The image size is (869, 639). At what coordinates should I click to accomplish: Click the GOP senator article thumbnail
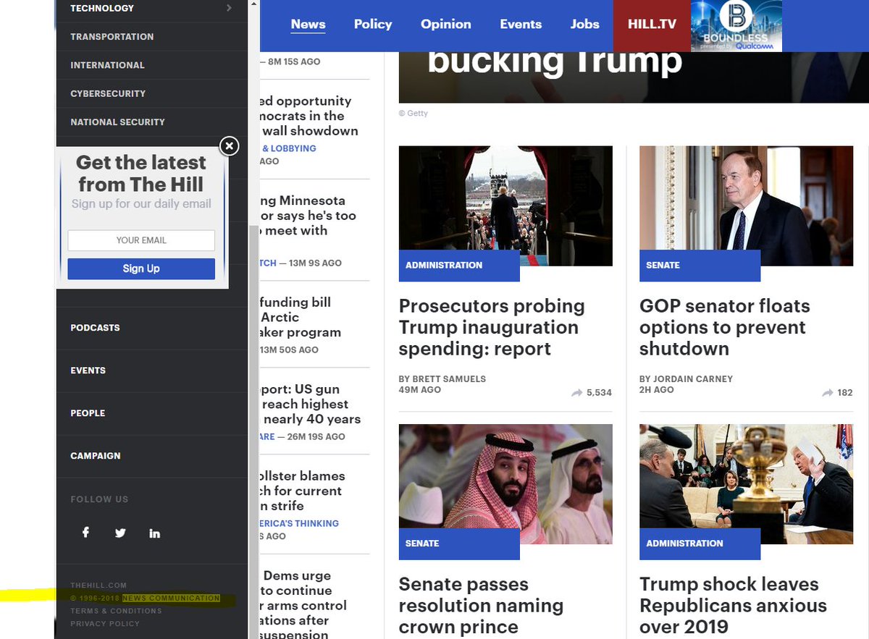(x=746, y=206)
